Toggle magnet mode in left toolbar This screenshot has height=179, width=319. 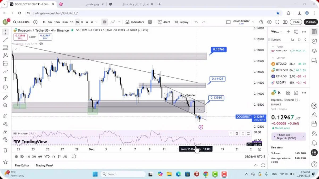[5, 116]
